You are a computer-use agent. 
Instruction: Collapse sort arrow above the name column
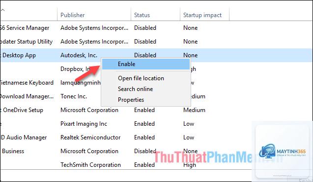point(3,10)
